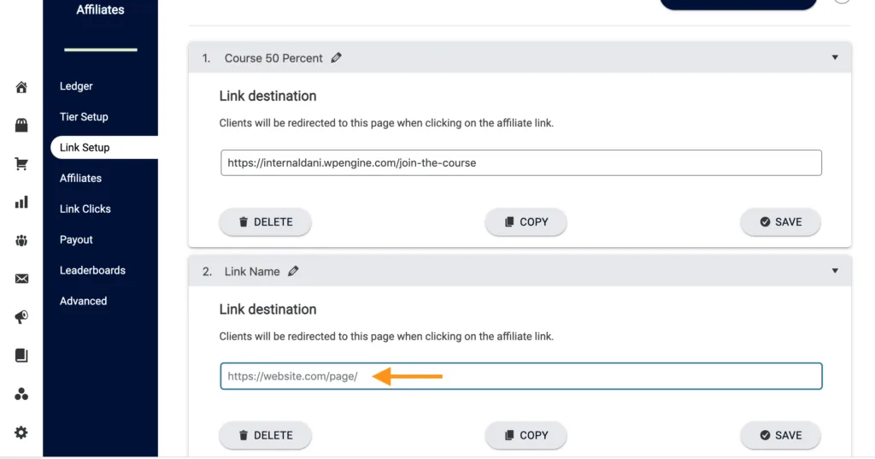The height and width of the screenshot is (459, 875).
Task: Open the Affiliates submenu item
Action: pos(80,178)
